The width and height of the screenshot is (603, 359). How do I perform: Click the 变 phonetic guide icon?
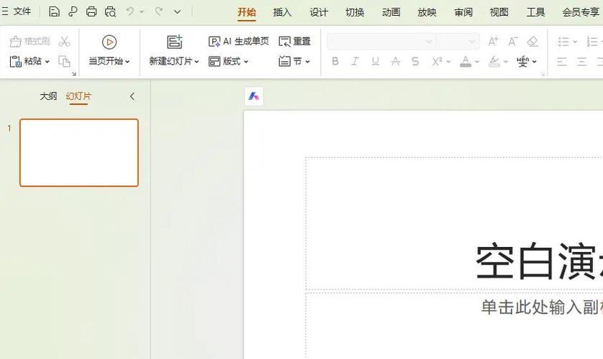pos(522,61)
